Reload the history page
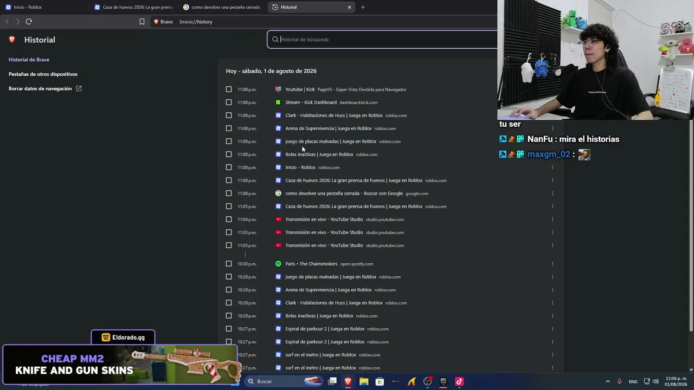Image resolution: width=694 pixels, height=390 pixels. 29,22
